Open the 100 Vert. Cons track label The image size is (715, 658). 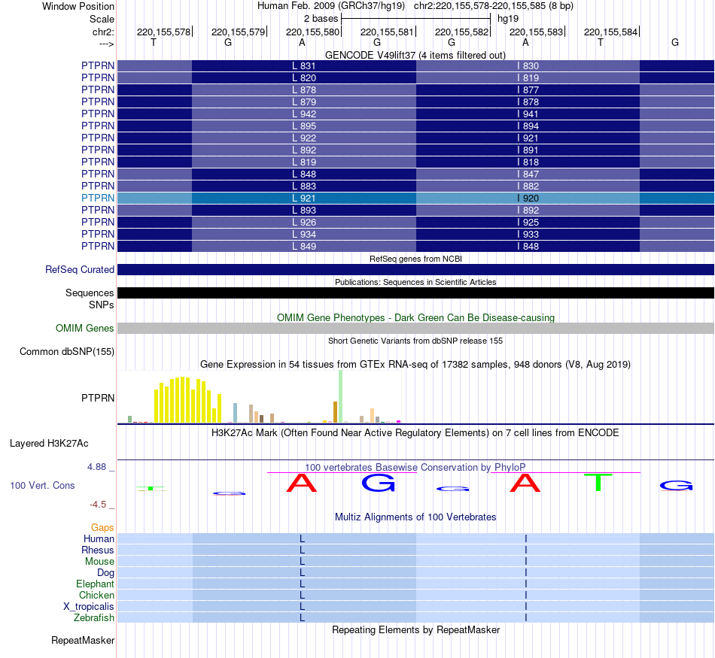click(42, 485)
